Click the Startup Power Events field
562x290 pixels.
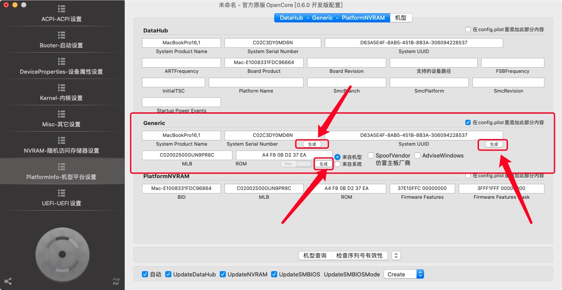tap(181, 102)
